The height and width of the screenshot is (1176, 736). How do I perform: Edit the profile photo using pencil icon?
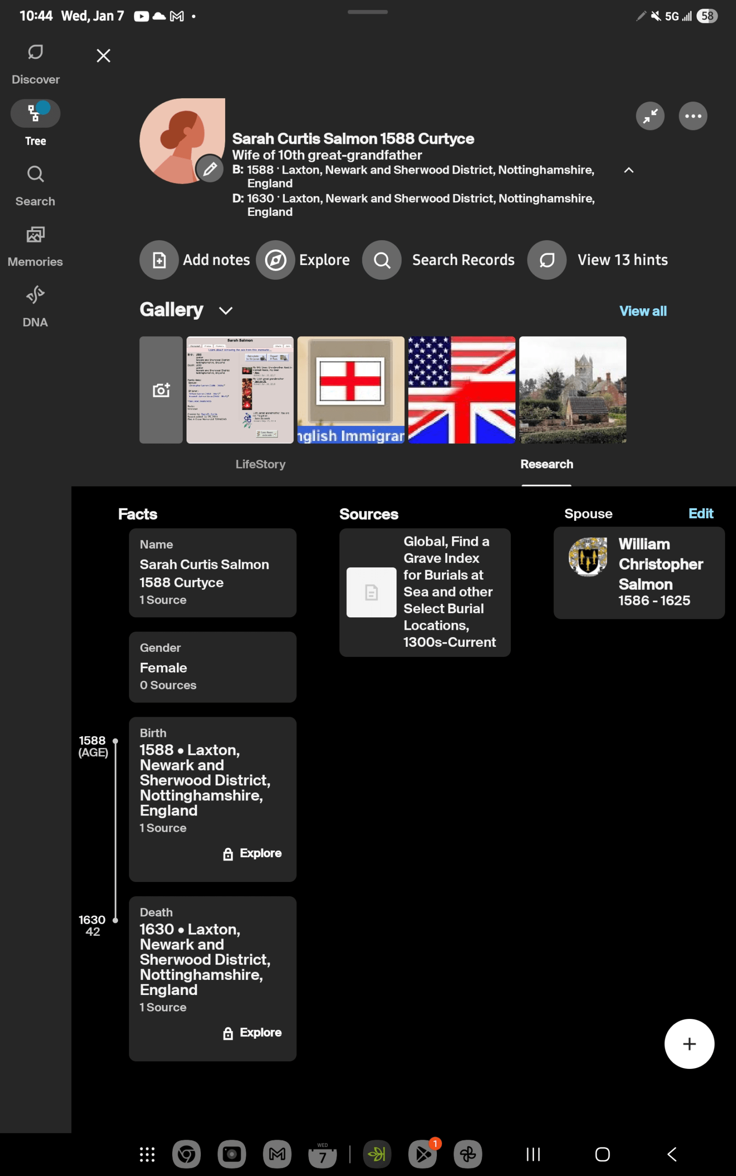click(x=210, y=170)
